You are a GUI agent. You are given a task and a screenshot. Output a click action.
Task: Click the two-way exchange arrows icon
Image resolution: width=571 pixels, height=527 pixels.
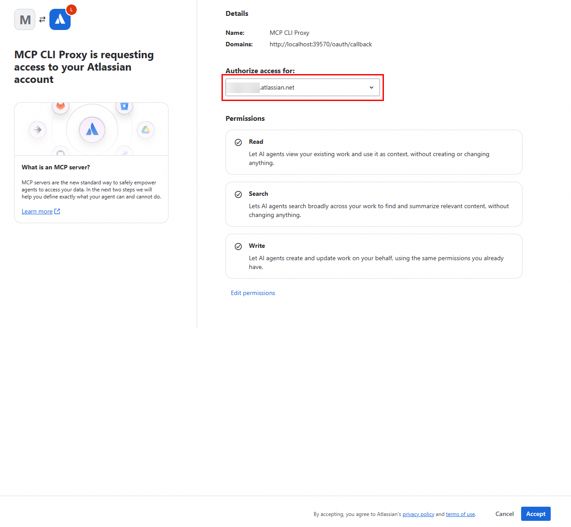[x=42, y=19]
